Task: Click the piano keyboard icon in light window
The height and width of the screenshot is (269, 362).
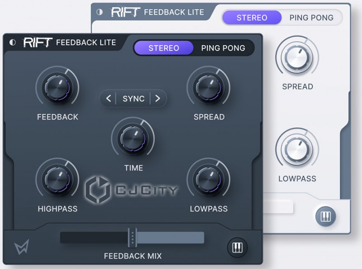Action: coord(326,217)
